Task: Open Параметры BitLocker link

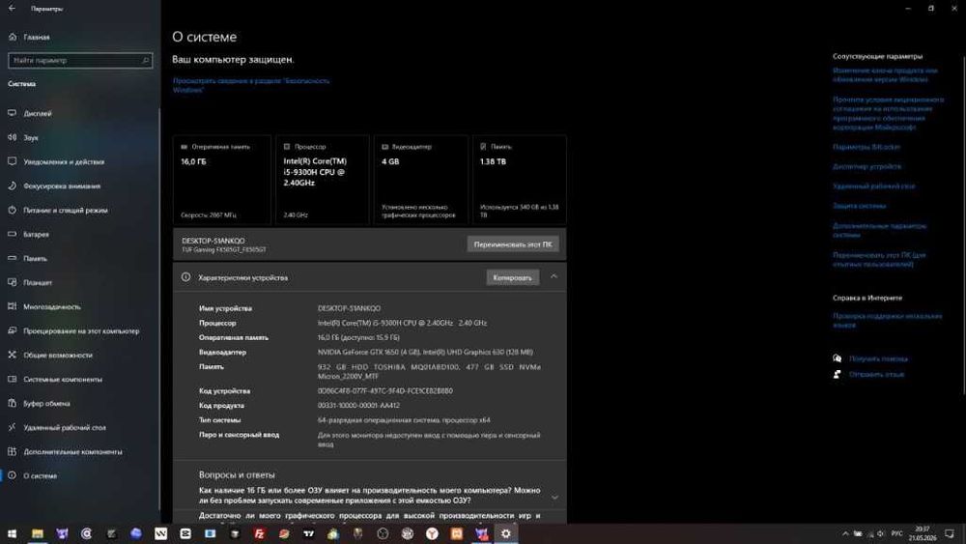Action: coord(867,147)
